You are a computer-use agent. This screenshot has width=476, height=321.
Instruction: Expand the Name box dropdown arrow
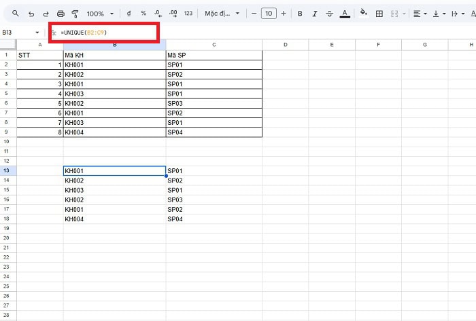pos(37,33)
